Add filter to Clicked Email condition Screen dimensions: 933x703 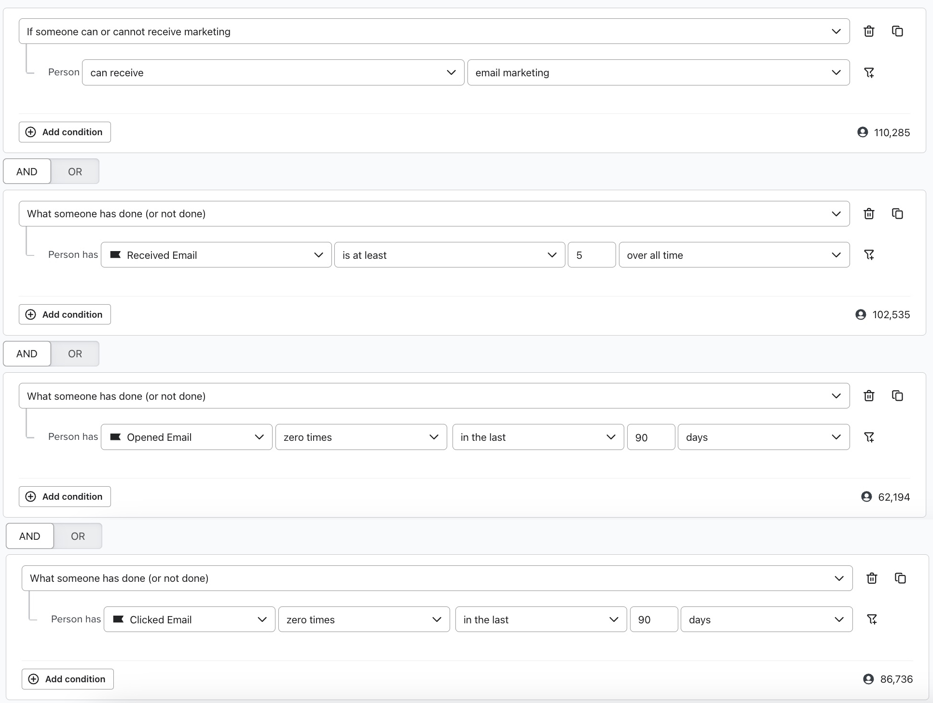coord(872,619)
